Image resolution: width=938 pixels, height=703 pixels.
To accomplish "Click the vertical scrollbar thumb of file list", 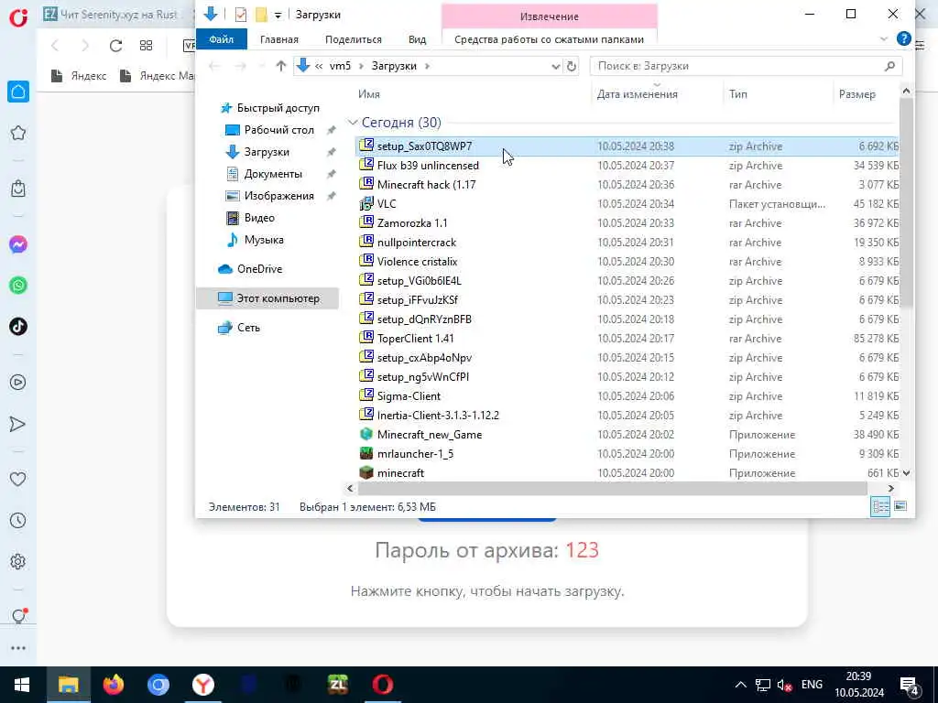I will coord(906,203).
